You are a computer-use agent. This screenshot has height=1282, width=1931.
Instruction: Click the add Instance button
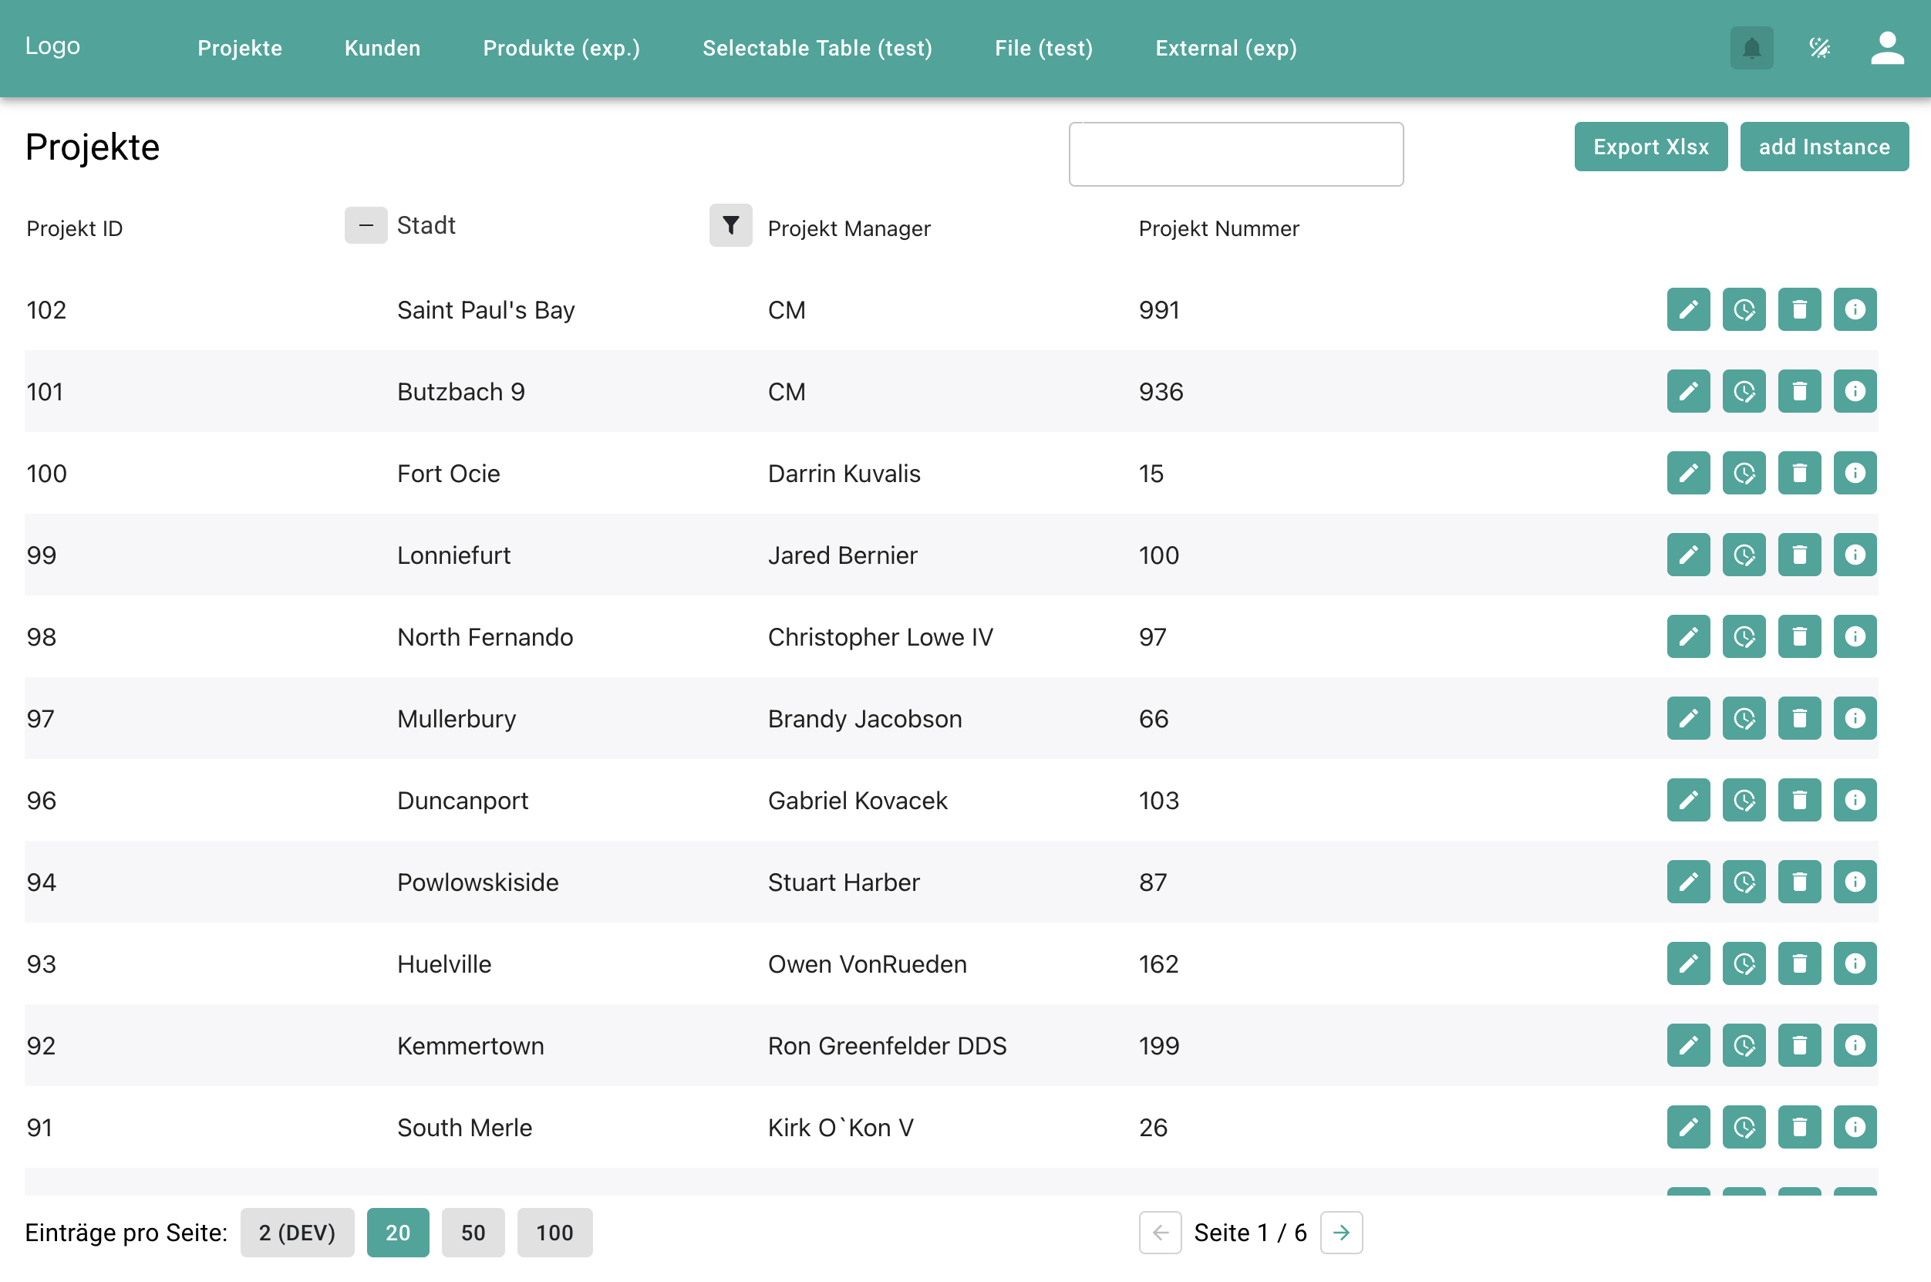(x=1823, y=147)
